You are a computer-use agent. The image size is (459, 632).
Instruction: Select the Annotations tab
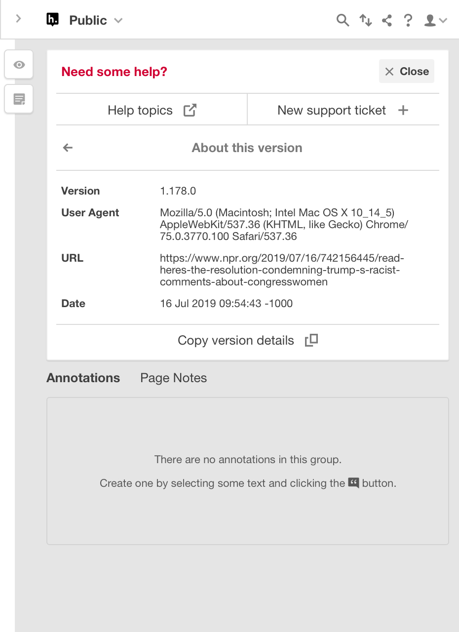click(83, 378)
